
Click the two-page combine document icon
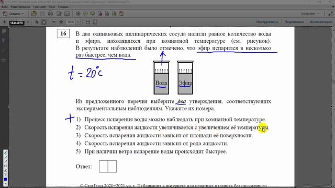tap(107, 14)
